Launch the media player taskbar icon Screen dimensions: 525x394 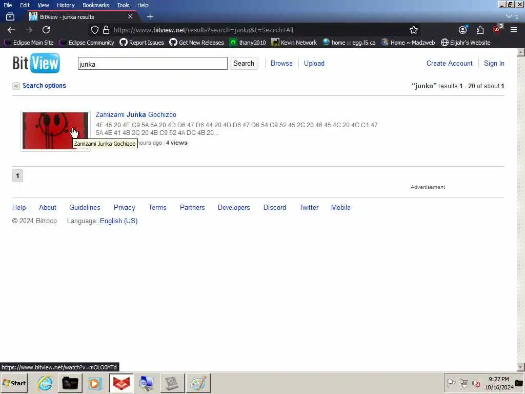(95, 383)
